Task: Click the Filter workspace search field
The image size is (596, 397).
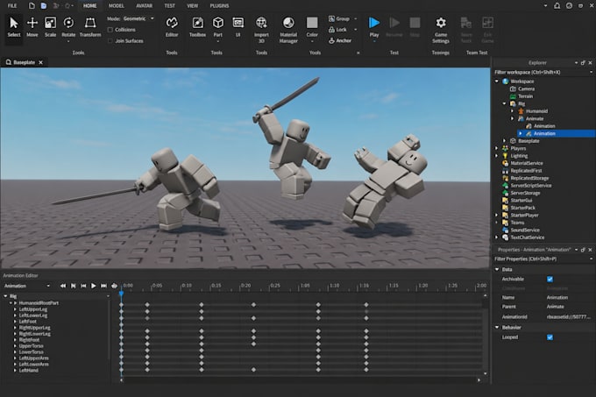Action: [542, 72]
